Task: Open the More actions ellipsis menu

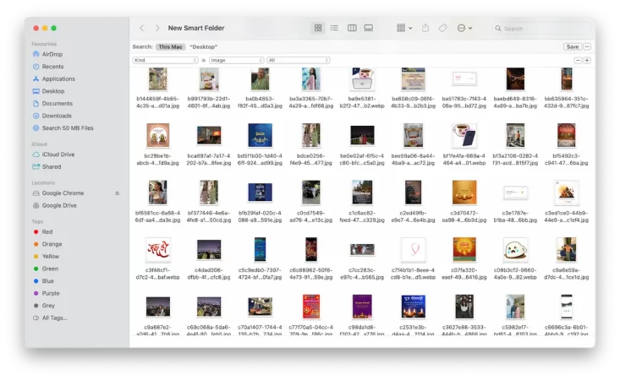Action: pos(464,28)
